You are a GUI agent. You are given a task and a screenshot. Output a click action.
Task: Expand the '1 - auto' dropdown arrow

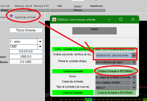pyautogui.click(x=40, y=41)
